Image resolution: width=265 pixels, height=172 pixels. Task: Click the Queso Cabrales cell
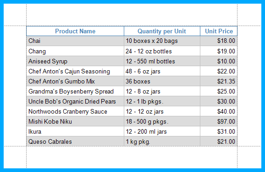point(75,141)
